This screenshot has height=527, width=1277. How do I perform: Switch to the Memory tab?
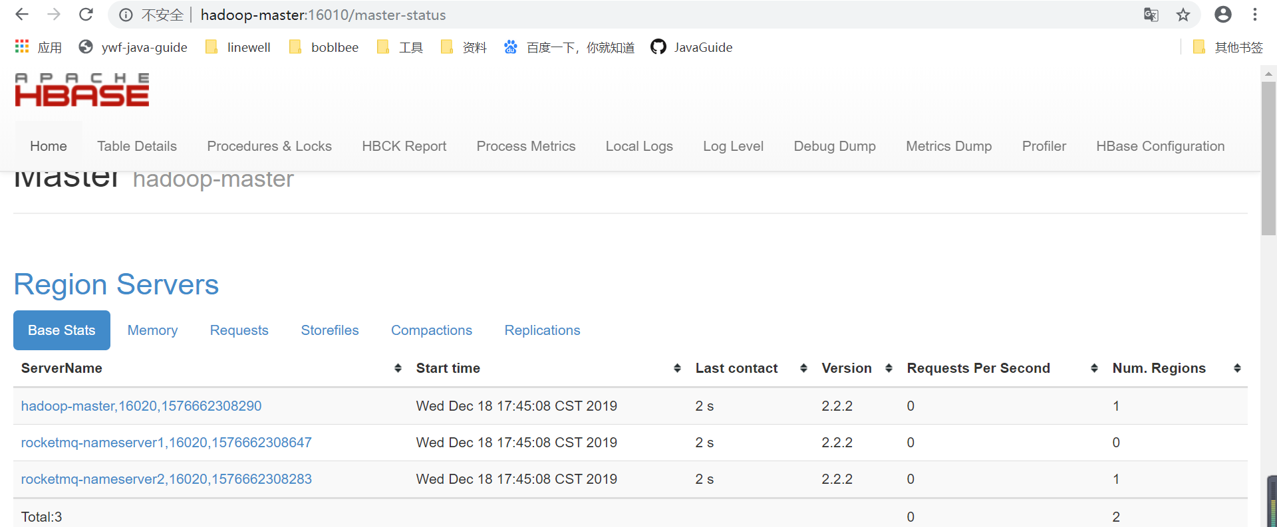(x=152, y=330)
